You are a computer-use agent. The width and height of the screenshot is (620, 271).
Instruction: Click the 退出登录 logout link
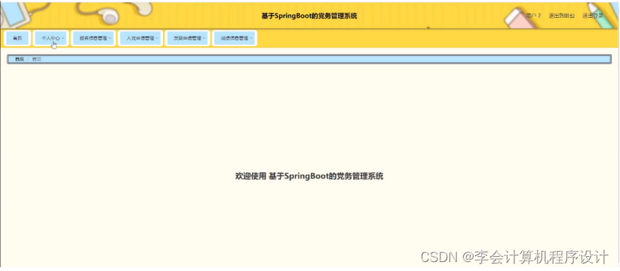pyautogui.click(x=593, y=16)
